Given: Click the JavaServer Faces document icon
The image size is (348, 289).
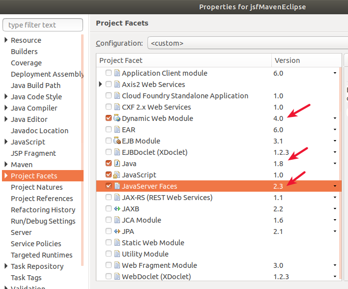Looking at the screenshot, I should [117, 186].
